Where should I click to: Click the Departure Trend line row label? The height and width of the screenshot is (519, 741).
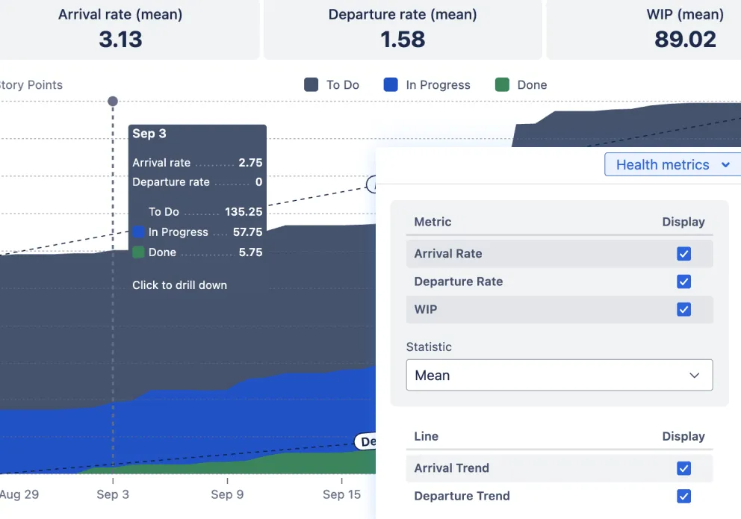[462, 496]
